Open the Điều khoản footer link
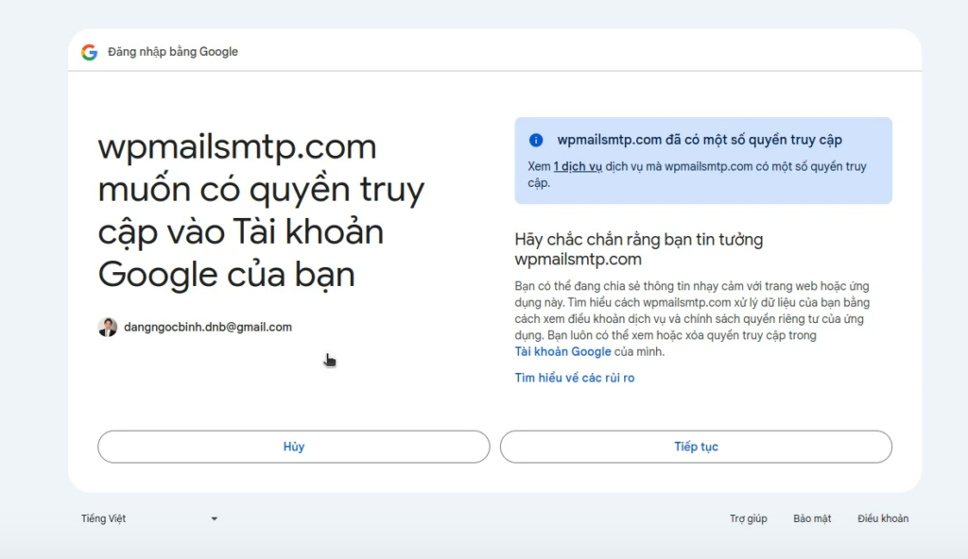 [x=882, y=518]
